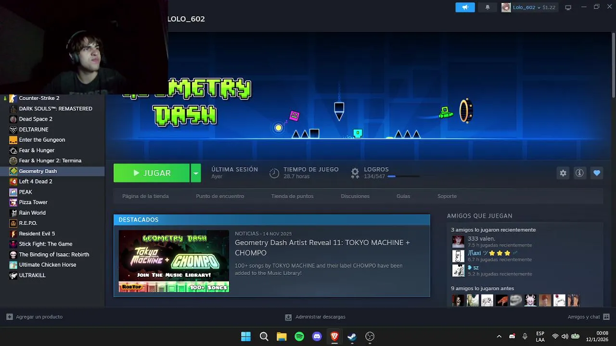The image size is (616, 346).
Task: Click the Left 4 Dead 2 icon
Action: pos(13,182)
